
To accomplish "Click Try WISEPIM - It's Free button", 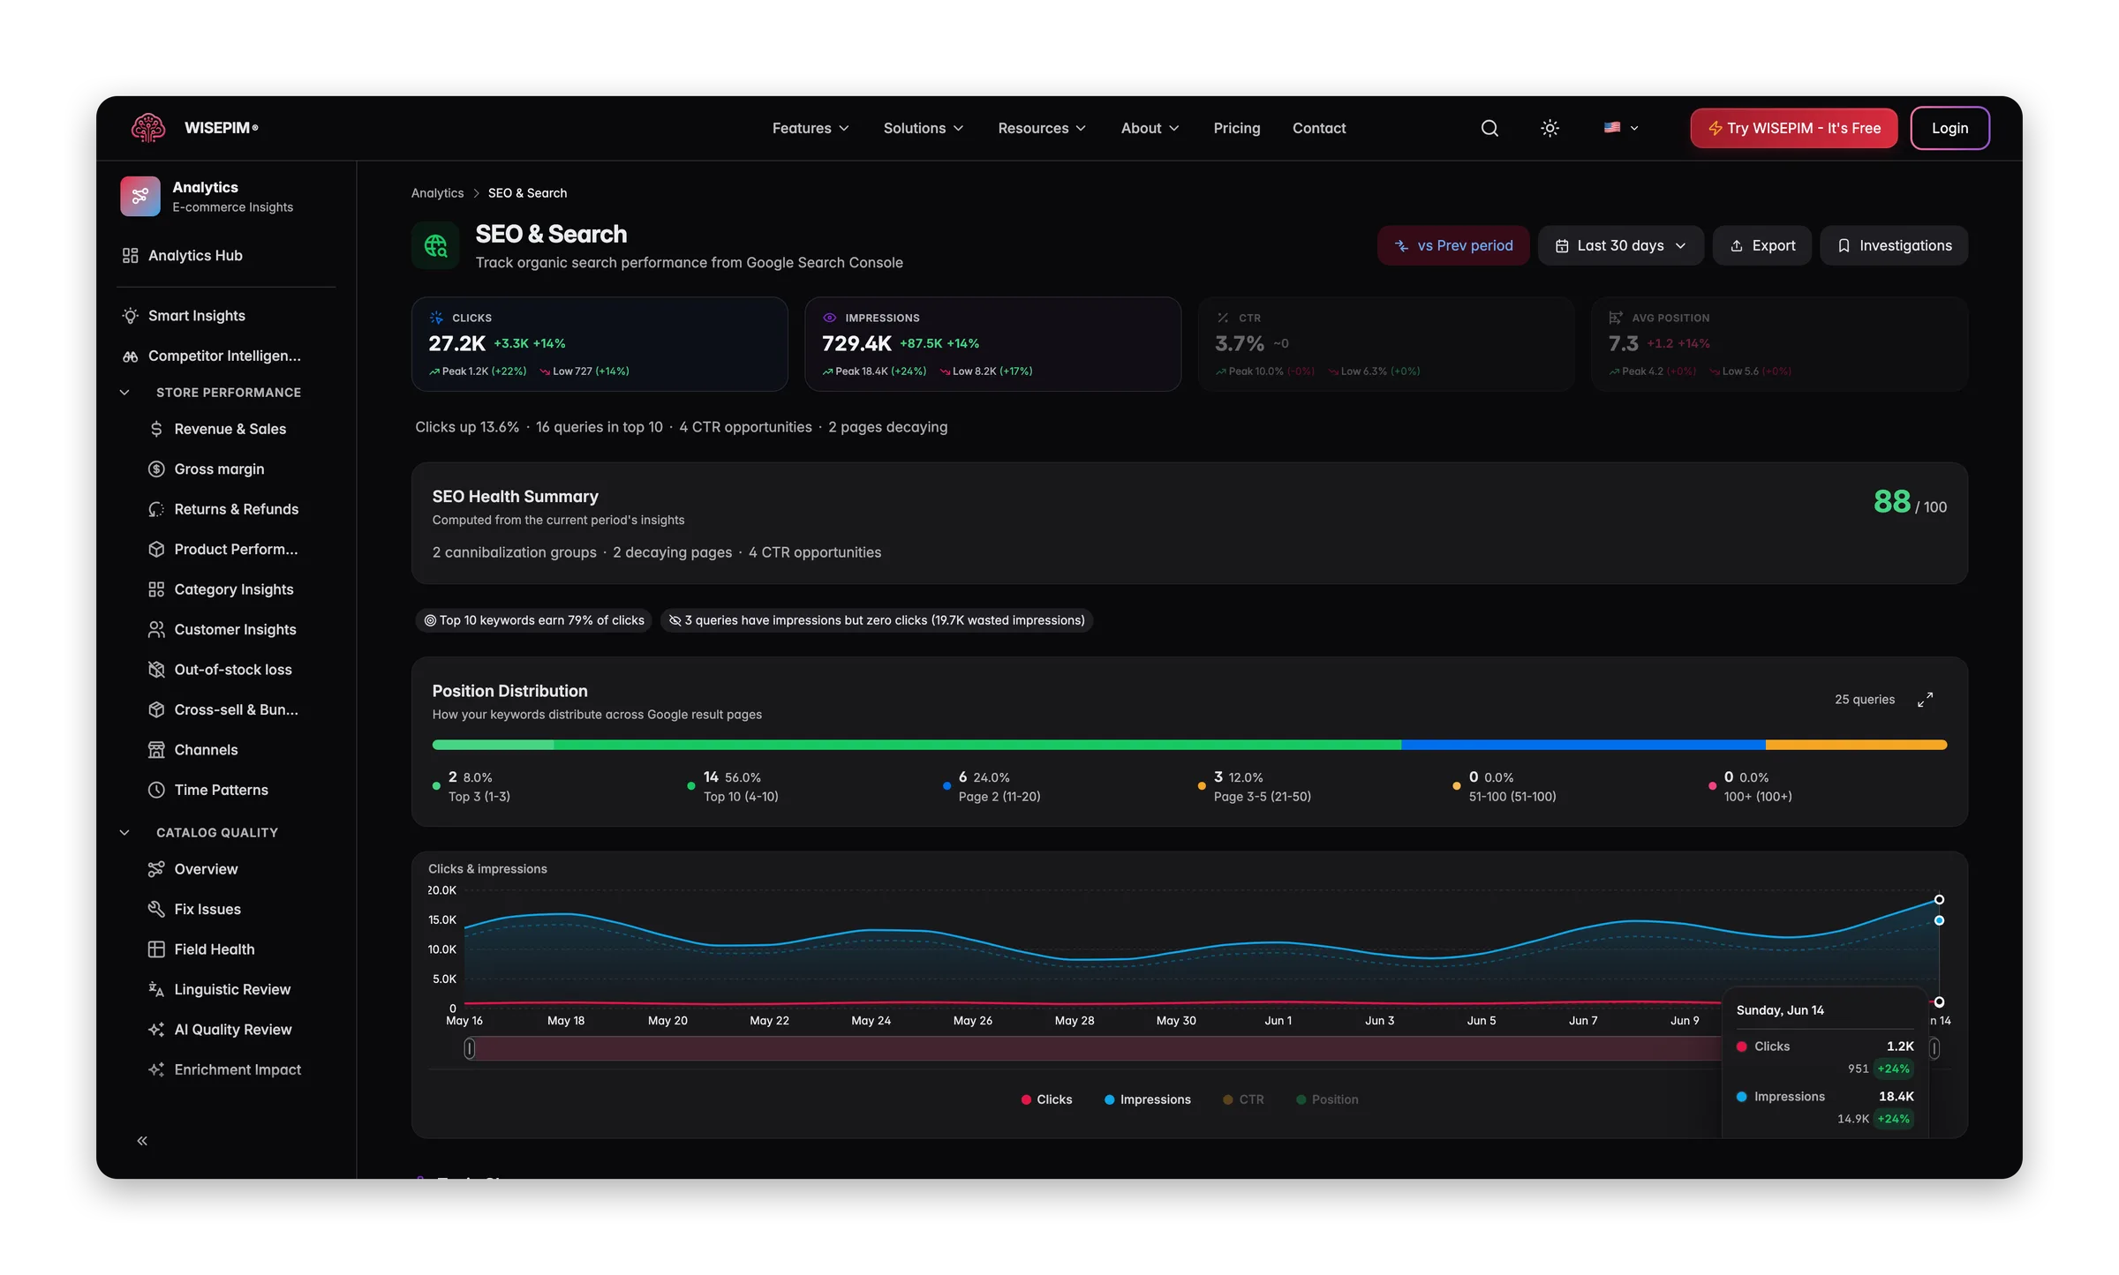I will tap(1794, 128).
